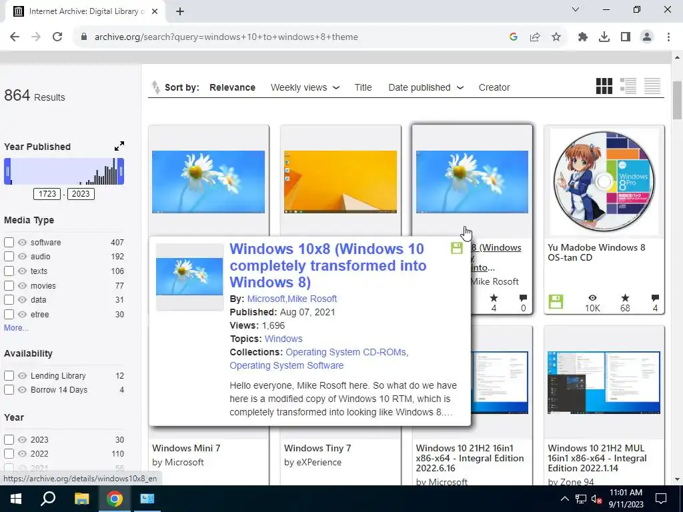Sort results by Relevance
Image resolution: width=683 pixels, height=512 pixels.
(232, 87)
